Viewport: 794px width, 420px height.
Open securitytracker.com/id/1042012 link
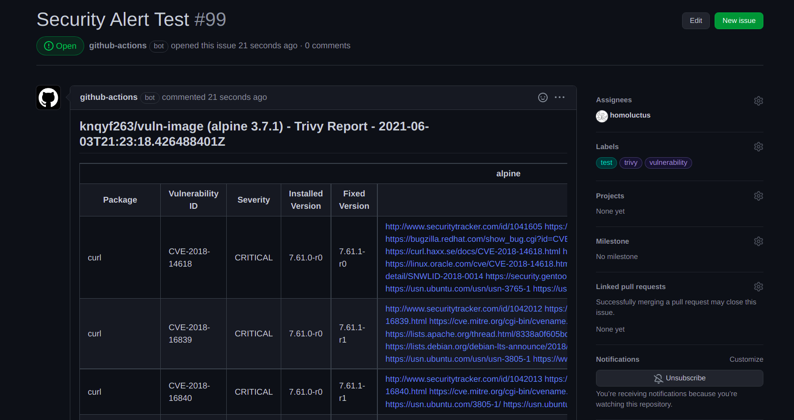coord(464,309)
